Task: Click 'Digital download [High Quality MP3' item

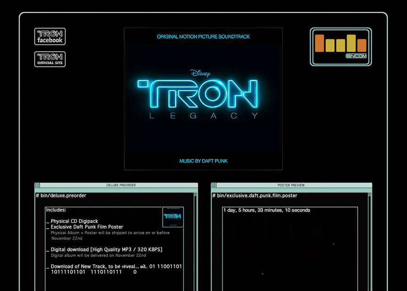Action: point(106,249)
